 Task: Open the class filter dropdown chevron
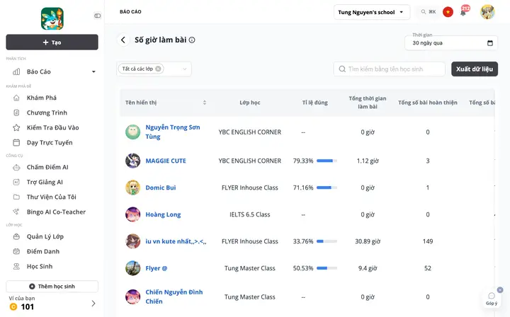[184, 69]
